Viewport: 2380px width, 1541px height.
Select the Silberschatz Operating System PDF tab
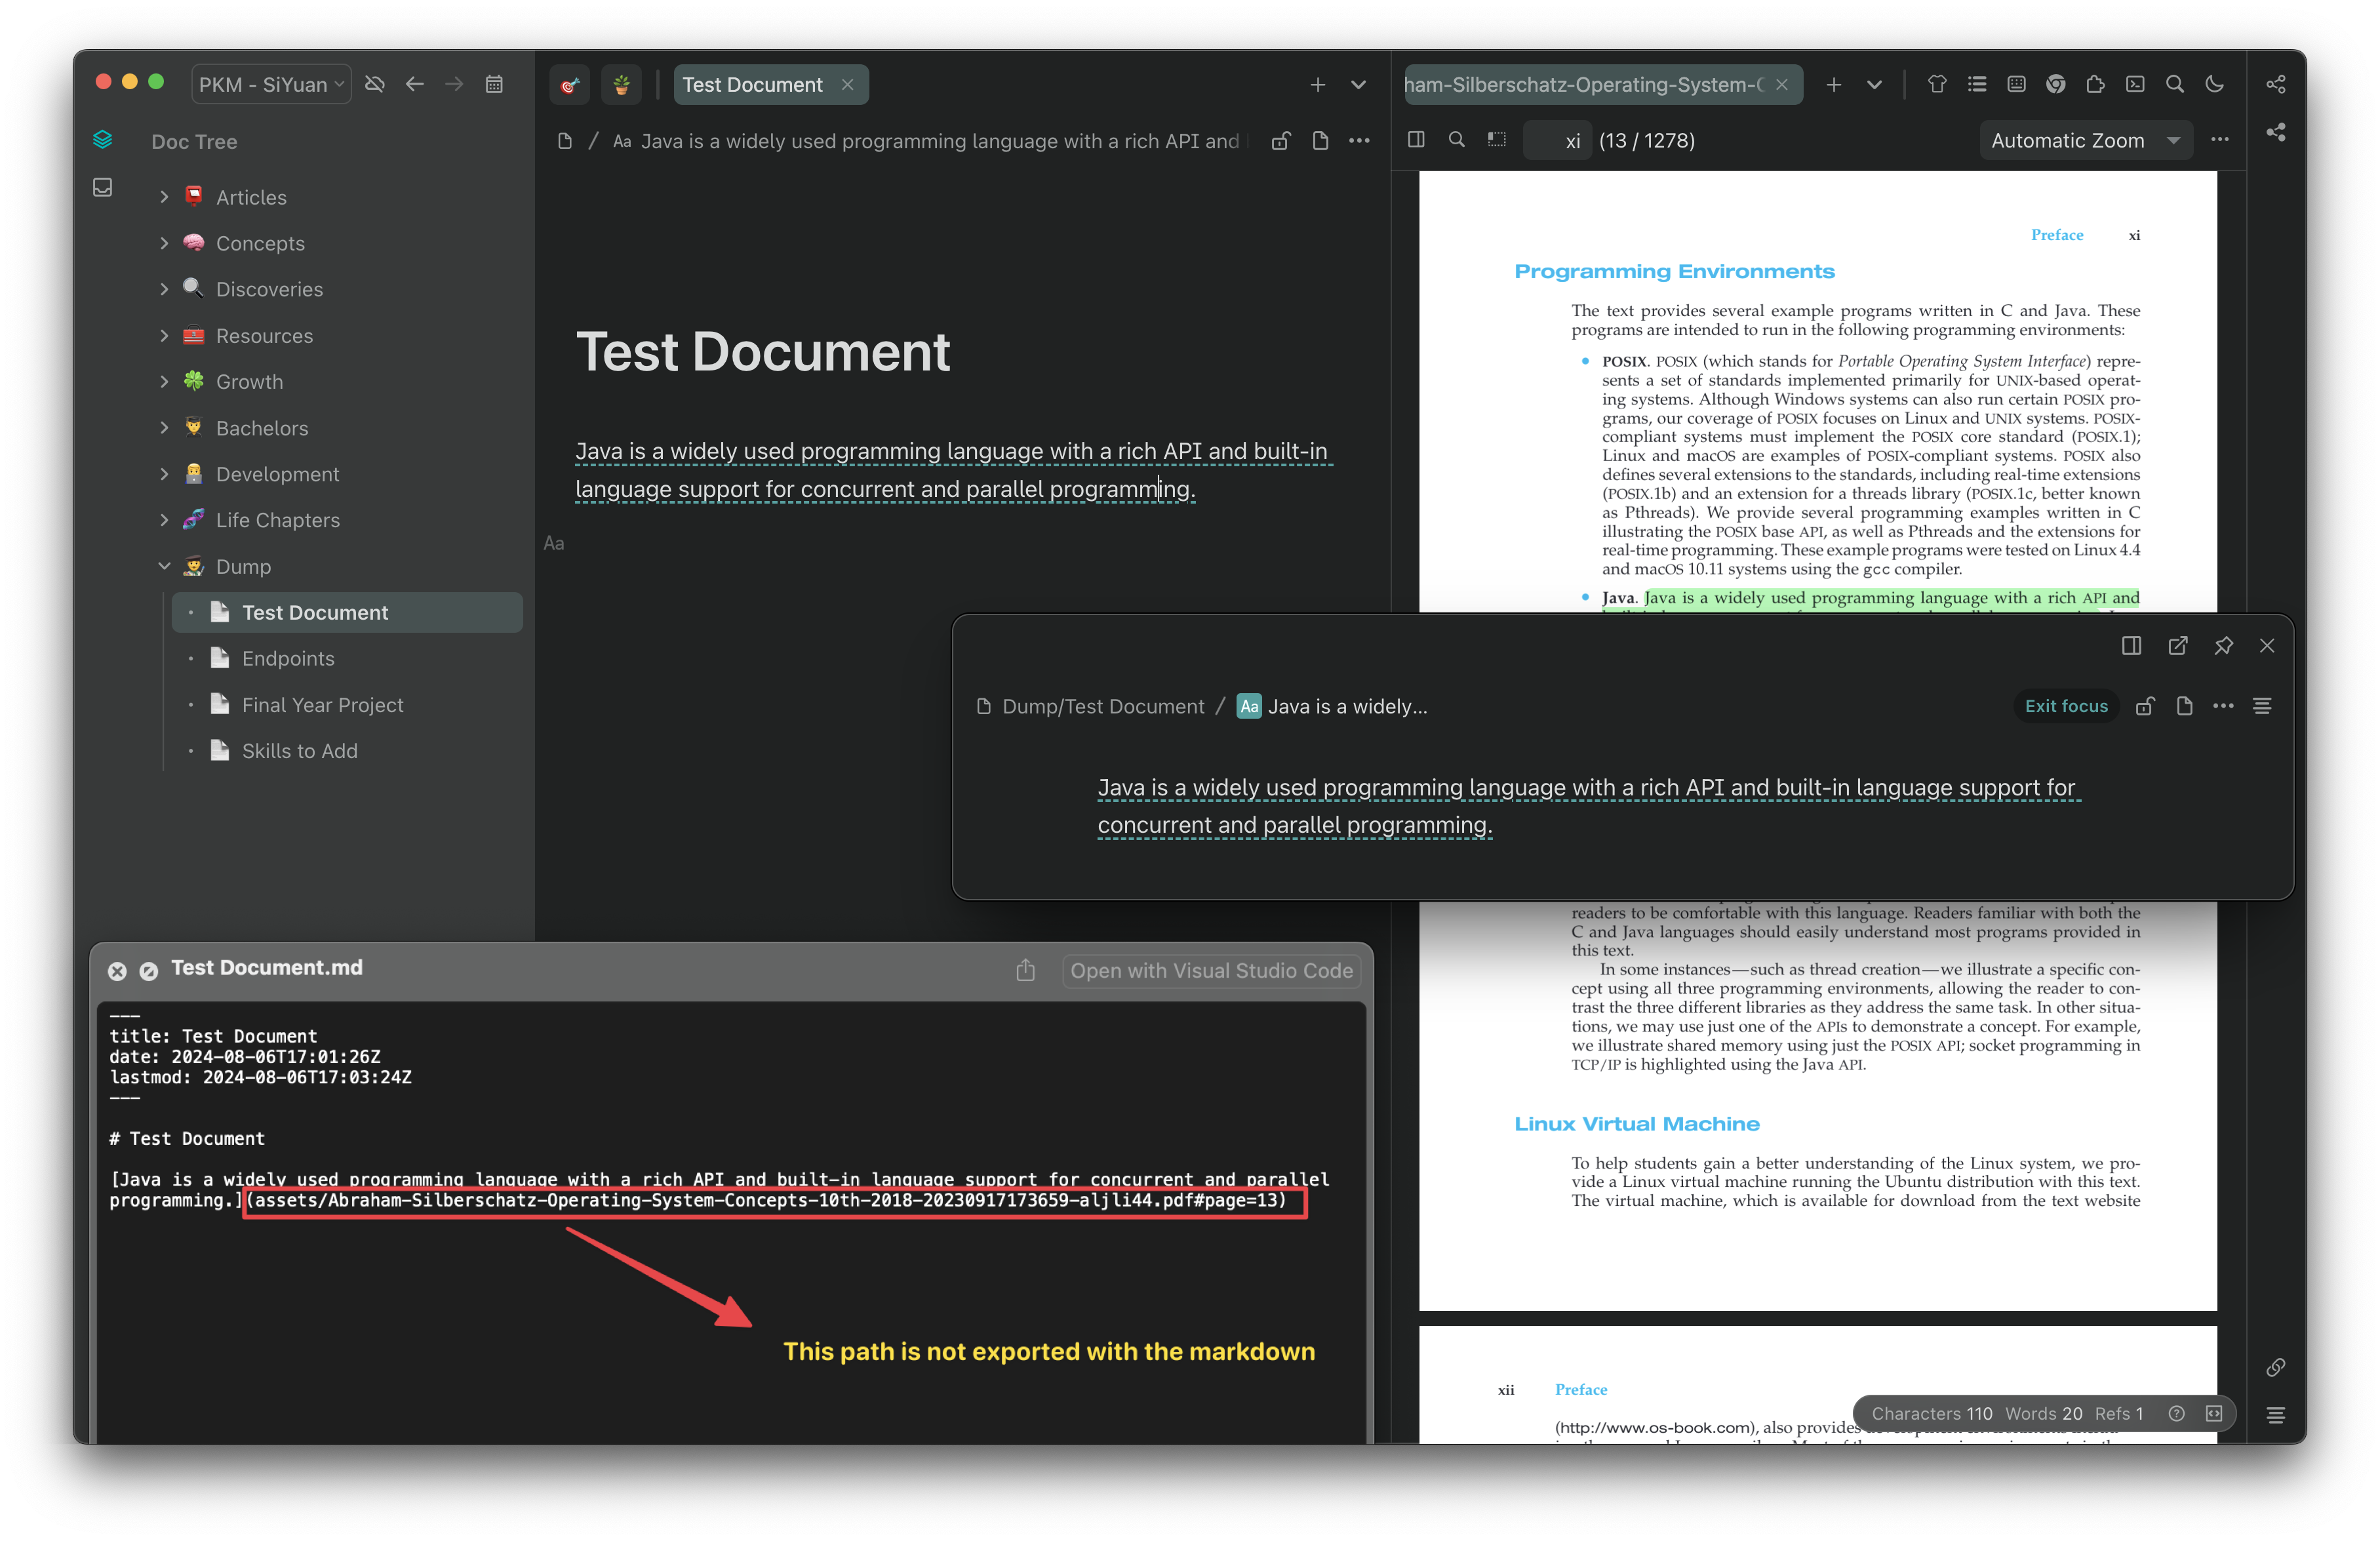coord(1584,85)
